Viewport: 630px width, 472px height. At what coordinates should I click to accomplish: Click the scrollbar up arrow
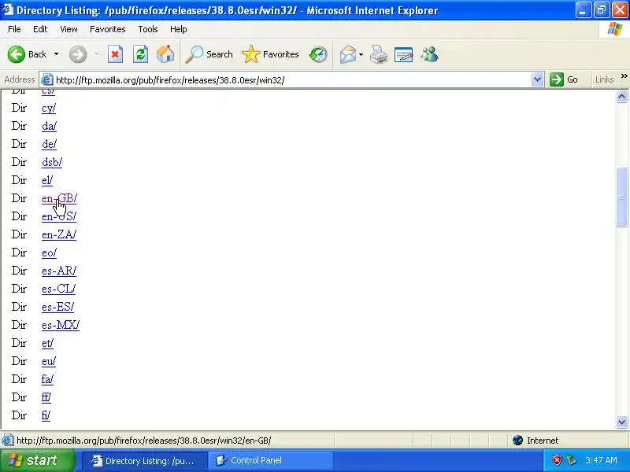(621, 96)
